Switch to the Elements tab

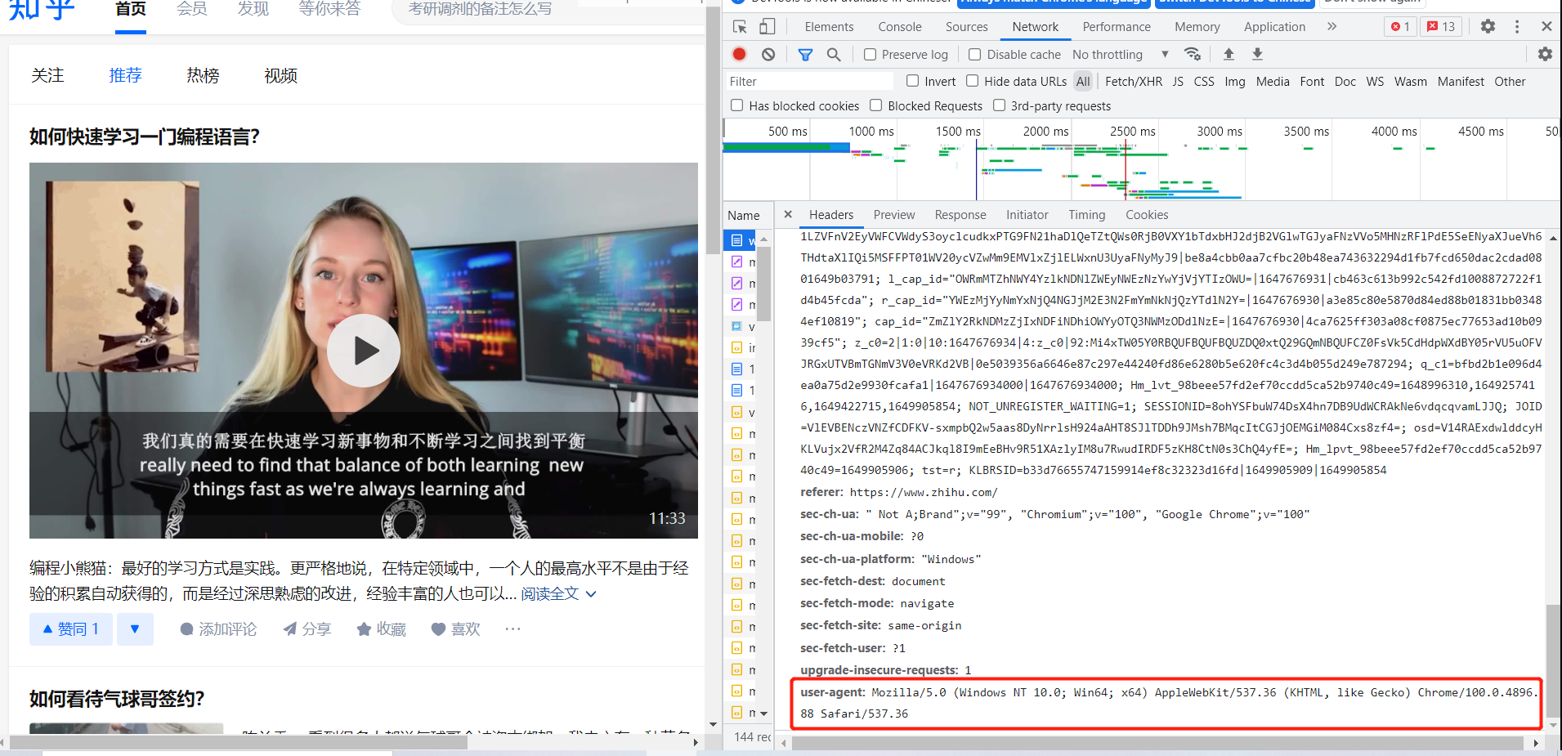[x=829, y=26]
